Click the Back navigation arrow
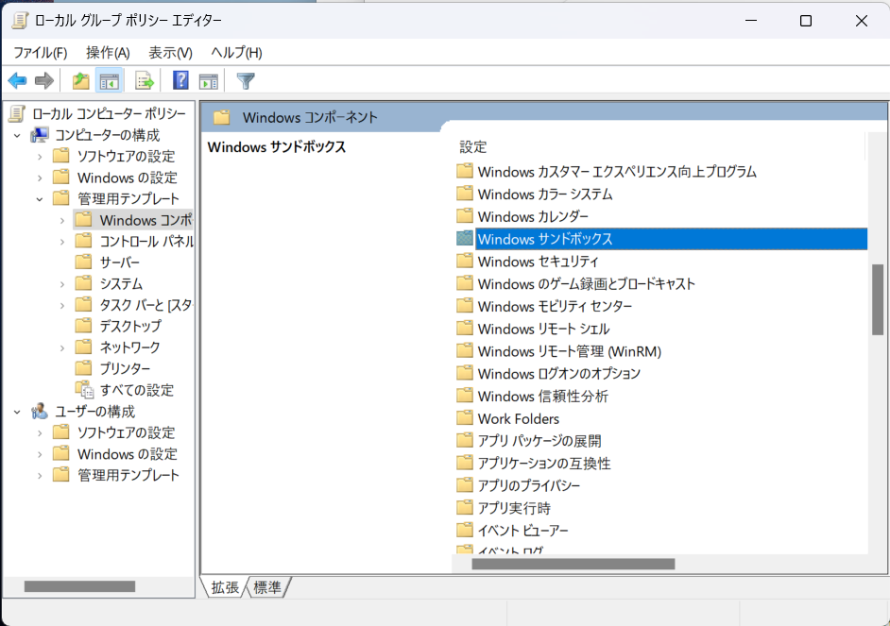 point(17,80)
